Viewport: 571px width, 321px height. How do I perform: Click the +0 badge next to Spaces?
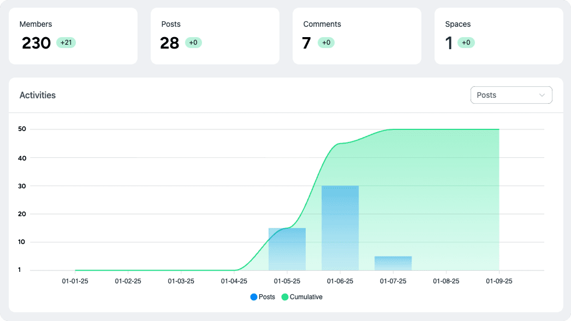point(465,42)
